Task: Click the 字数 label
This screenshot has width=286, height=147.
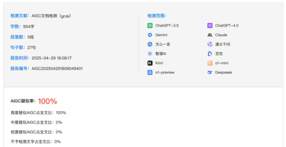Action: (x=16, y=26)
